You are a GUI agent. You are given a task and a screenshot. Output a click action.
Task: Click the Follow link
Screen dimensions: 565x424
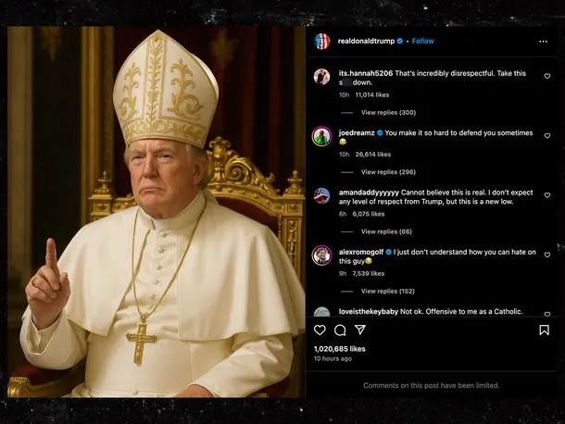(423, 41)
